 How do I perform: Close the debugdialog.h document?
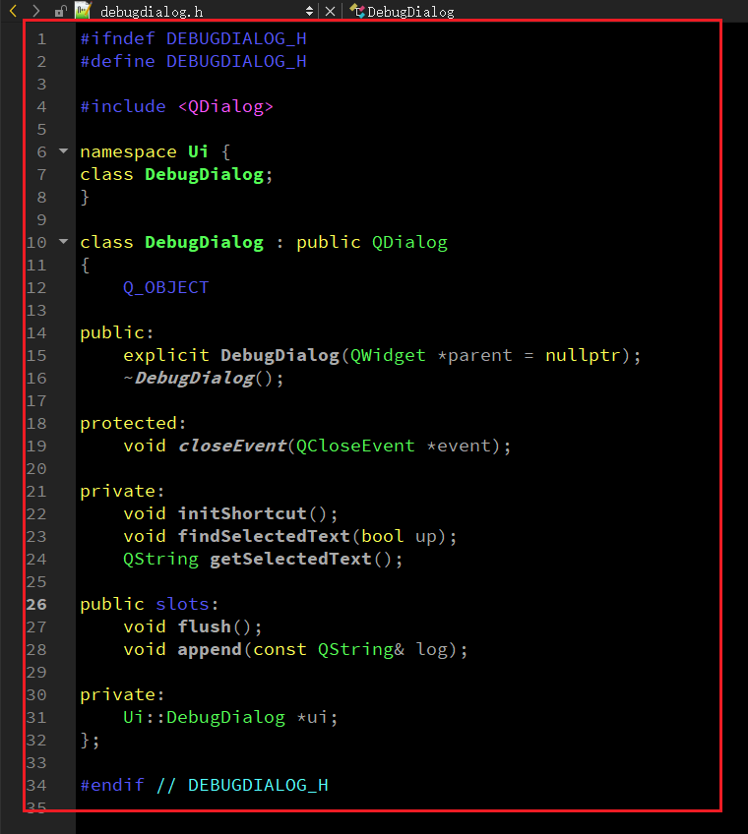point(330,11)
